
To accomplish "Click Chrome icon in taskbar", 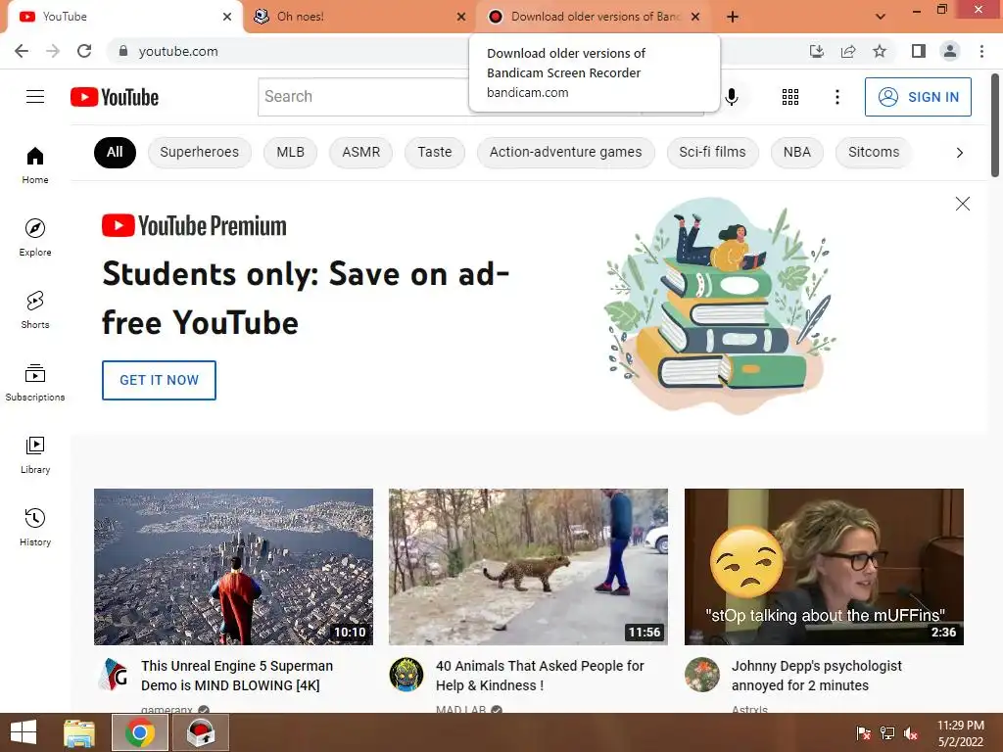I will 140,732.
